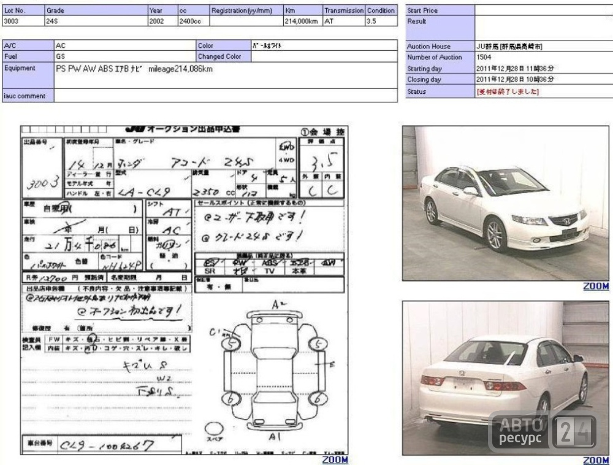The height and width of the screenshot is (465, 613).
Task: Select Number of Auction value 1504
Action: click(484, 57)
